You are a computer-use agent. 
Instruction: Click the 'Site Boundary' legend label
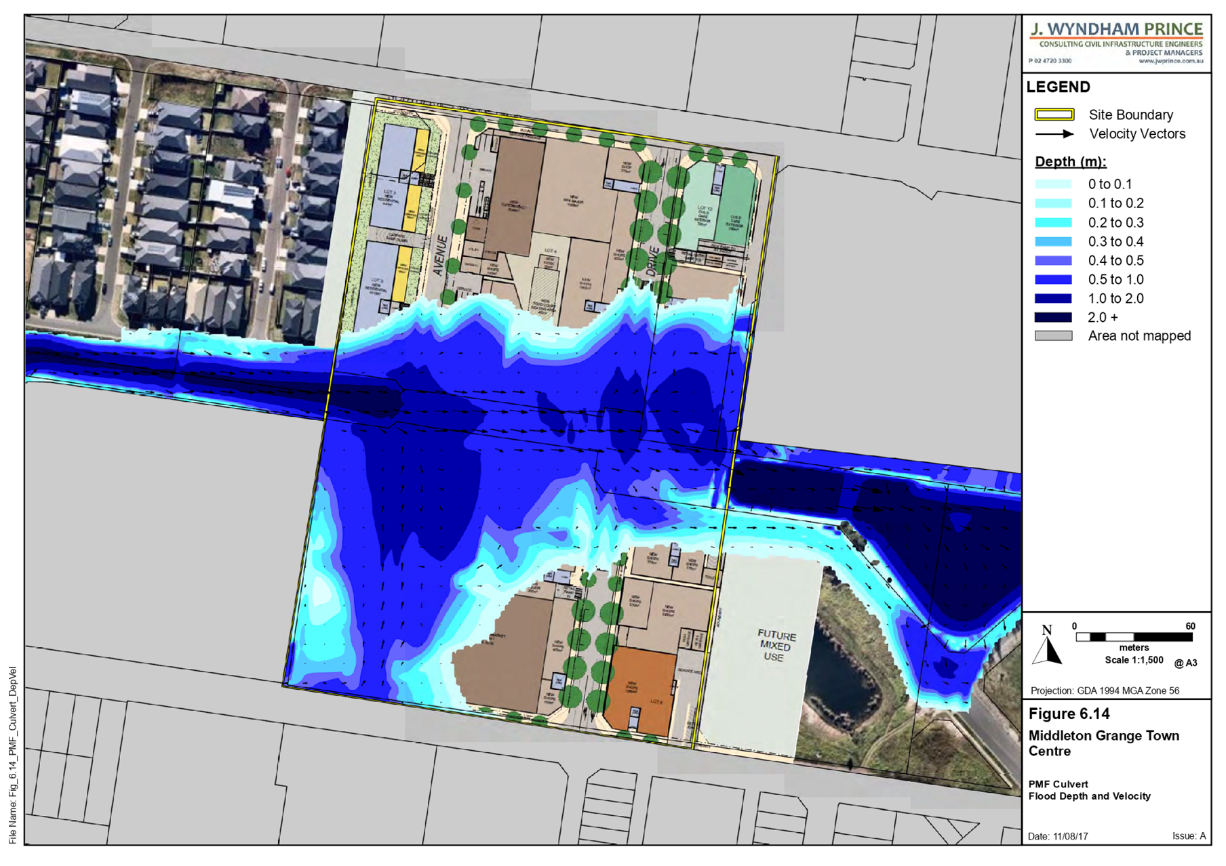click(1131, 115)
